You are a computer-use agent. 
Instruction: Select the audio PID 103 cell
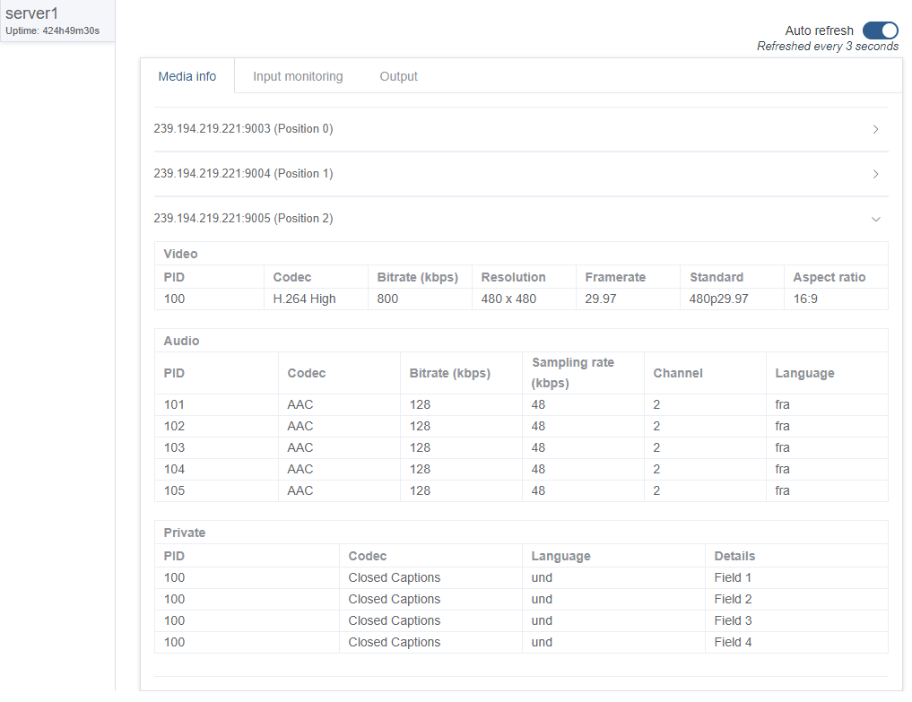pyautogui.click(x=174, y=447)
